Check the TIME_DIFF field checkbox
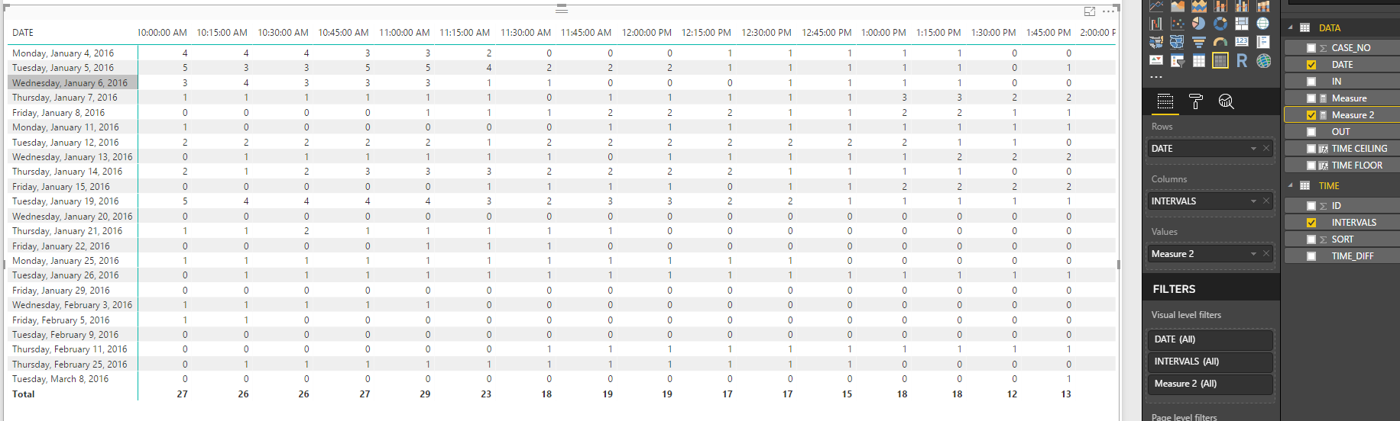Screen dimensions: 1400x421 (1311, 256)
